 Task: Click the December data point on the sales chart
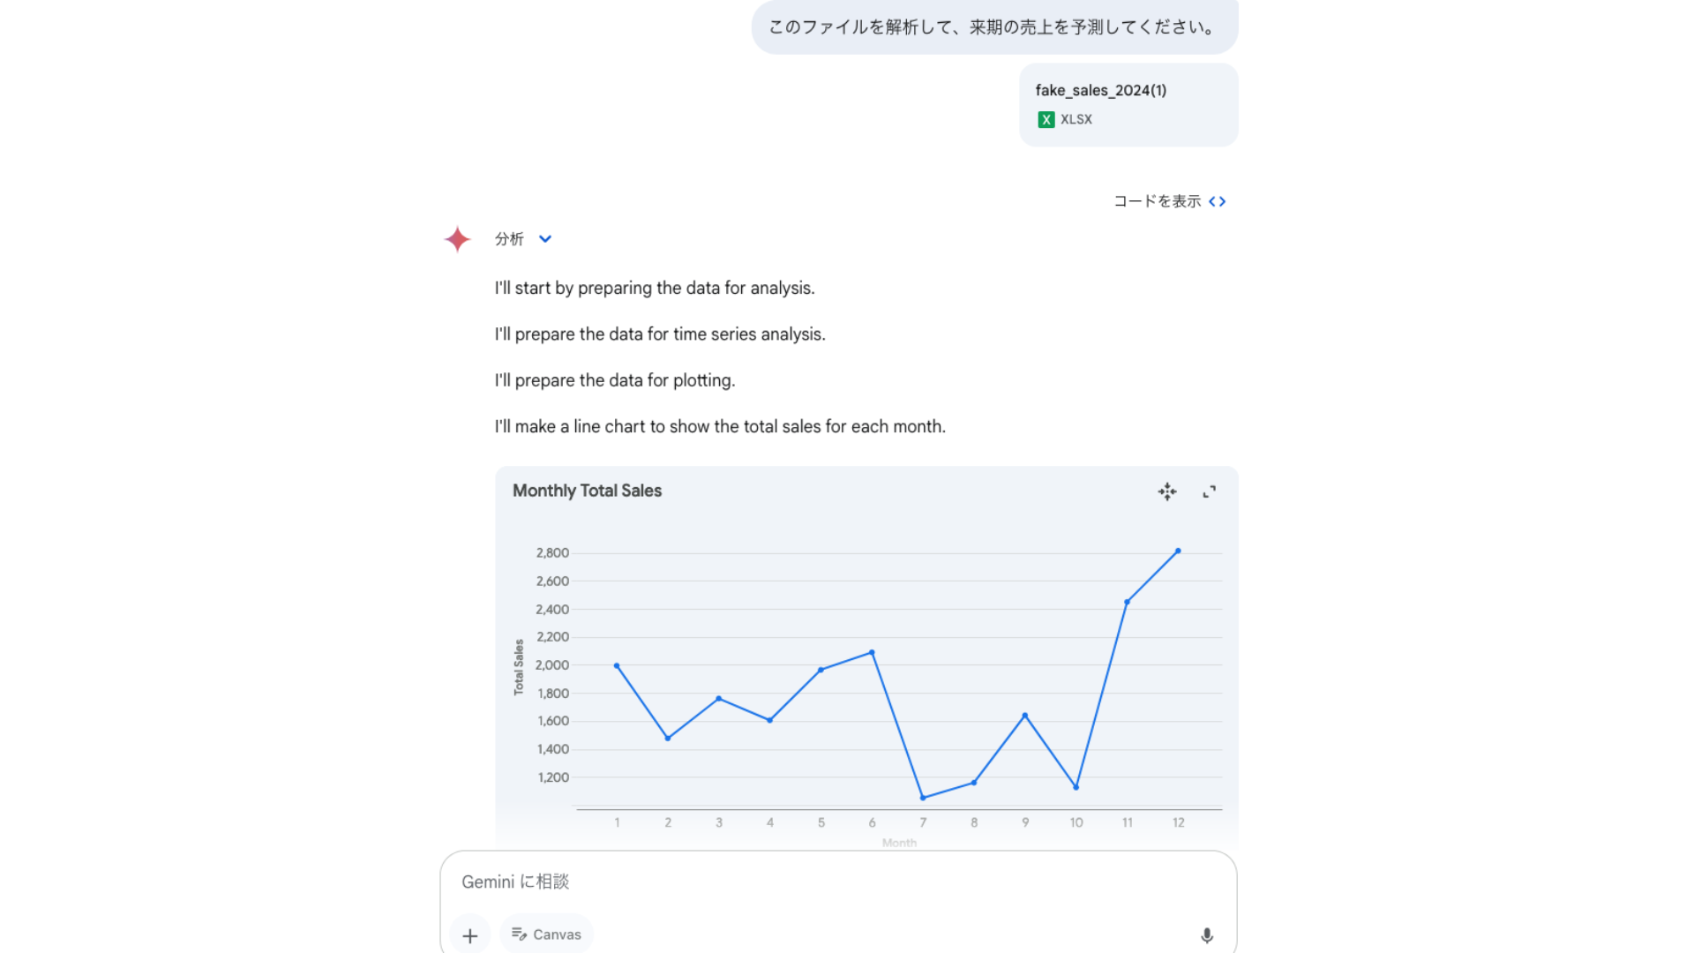click(1179, 550)
